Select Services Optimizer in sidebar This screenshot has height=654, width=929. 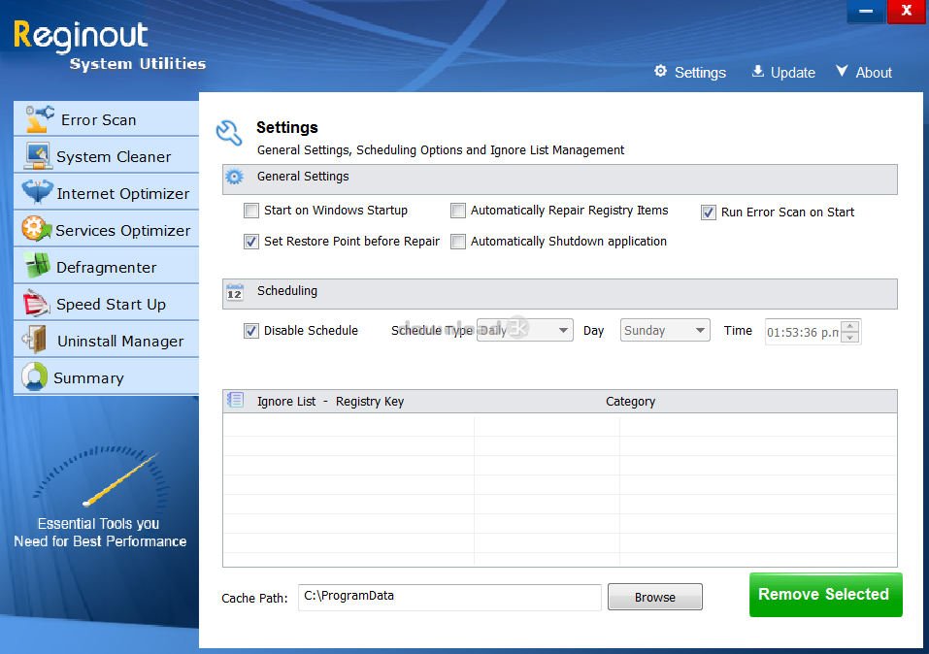[x=106, y=229]
